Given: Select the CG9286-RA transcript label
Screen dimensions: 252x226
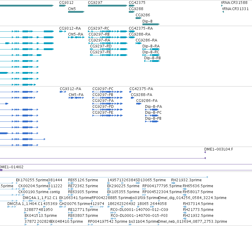Looking at the screenshot, I should pos(146,40).
